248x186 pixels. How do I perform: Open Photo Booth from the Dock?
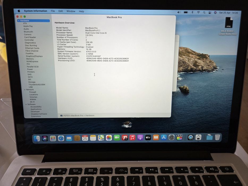coord(125,138)
